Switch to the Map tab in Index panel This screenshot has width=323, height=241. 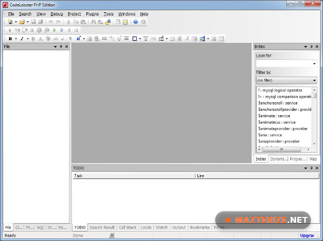(313, 159)
